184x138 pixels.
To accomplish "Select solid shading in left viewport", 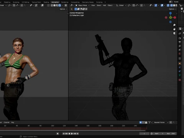I will [54, 5].
